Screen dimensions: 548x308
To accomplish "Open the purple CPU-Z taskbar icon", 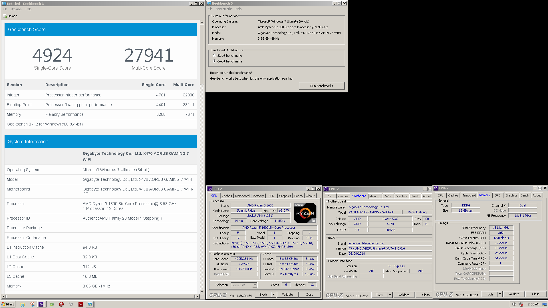I will [41, 304].
